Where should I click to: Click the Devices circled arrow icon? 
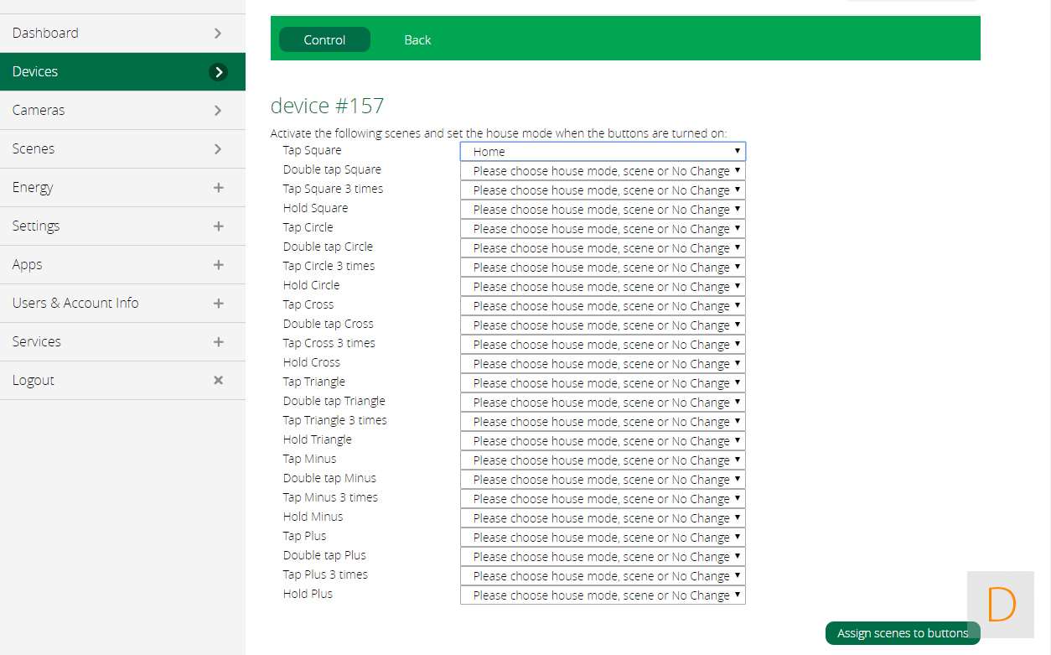tap(218, 72)
